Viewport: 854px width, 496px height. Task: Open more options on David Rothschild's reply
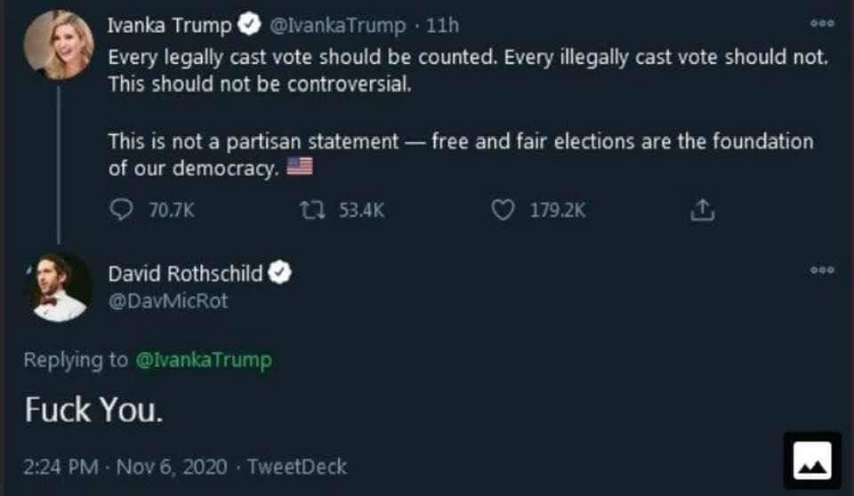[x=822, y=269]
